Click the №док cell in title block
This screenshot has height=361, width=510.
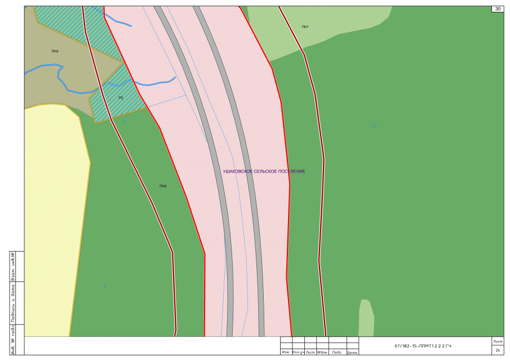pos(322,353)
